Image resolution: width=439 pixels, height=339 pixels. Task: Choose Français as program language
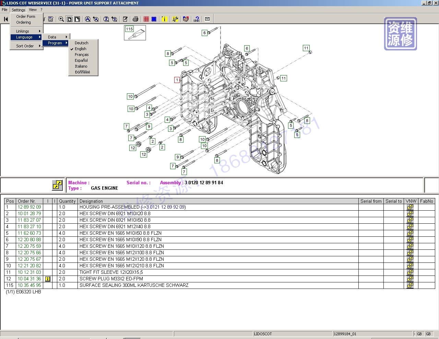click(x=82, y=55)
